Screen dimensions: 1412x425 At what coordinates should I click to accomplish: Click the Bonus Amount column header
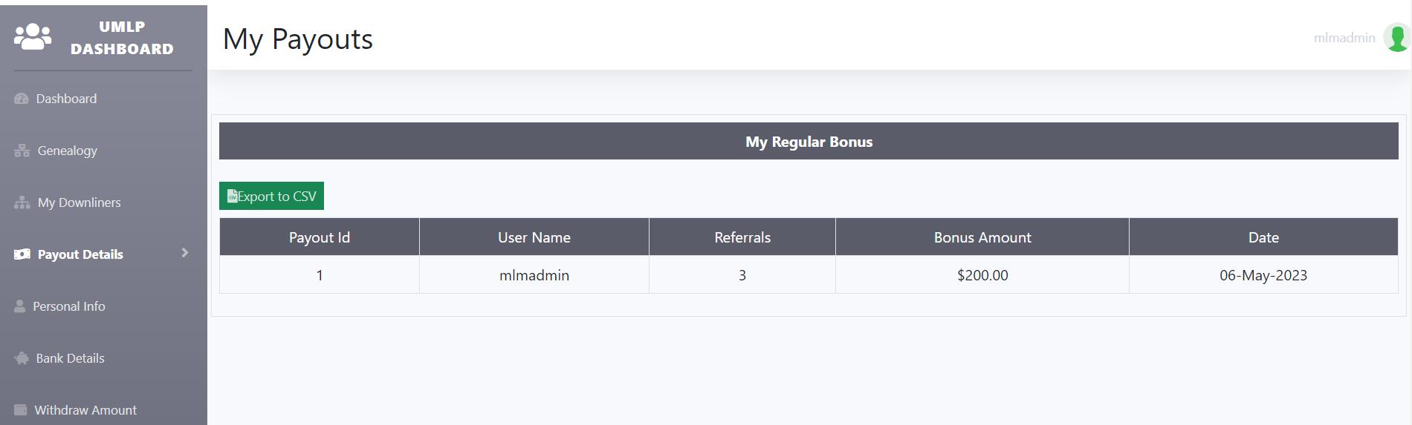point(982,237)
